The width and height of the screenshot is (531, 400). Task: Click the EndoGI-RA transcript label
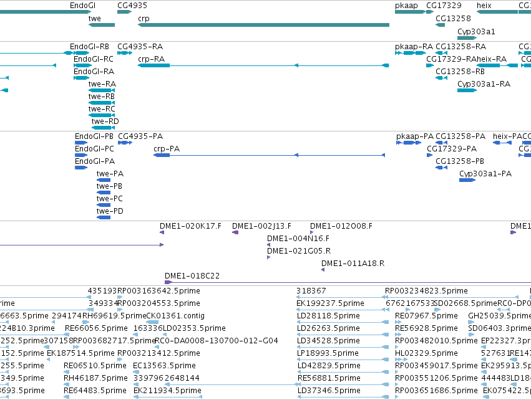pos(94,72)
